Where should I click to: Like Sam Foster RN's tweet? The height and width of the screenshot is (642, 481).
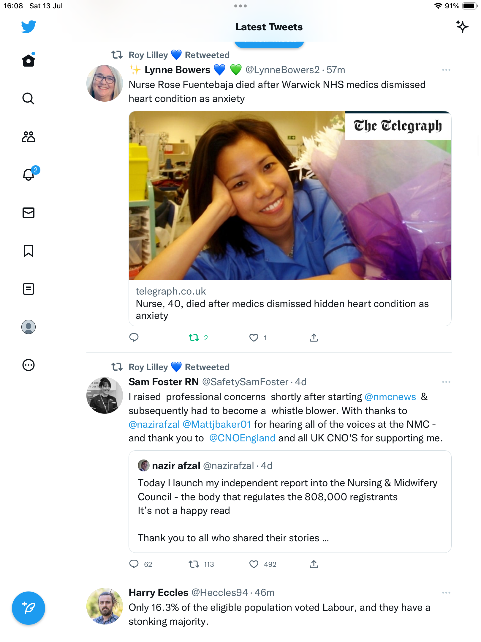[254, 564]
